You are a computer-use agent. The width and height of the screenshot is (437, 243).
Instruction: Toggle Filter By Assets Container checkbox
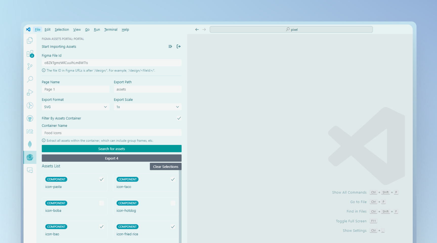179,118
